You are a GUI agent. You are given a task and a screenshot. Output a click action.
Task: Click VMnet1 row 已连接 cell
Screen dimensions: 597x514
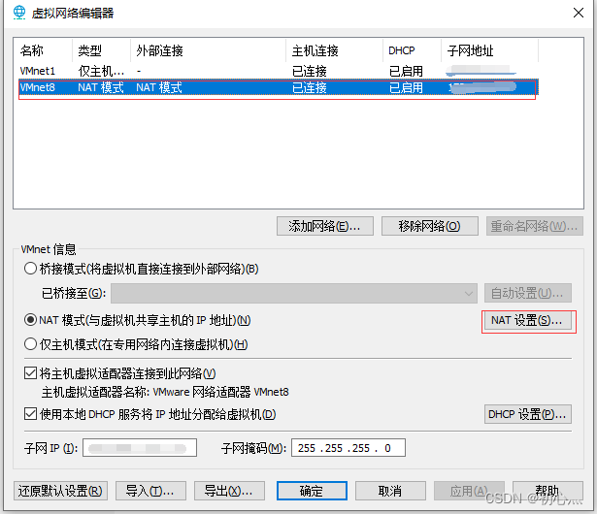tap(309, 71)
